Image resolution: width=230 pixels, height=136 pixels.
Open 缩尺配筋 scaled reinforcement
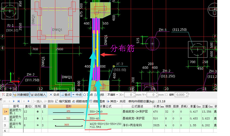coord(63,101)
